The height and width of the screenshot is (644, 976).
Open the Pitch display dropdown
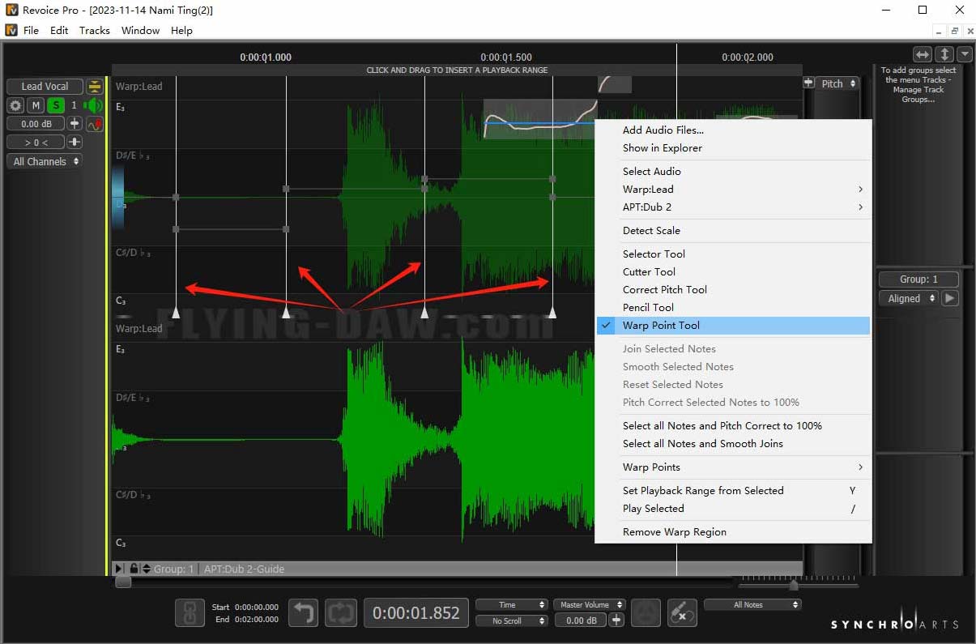[837, 83]
